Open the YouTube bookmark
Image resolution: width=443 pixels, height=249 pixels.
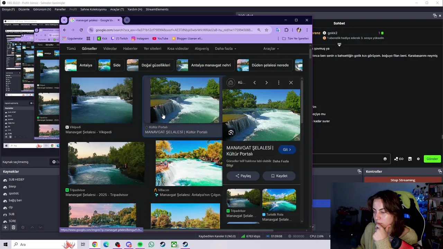pos(160,38)
